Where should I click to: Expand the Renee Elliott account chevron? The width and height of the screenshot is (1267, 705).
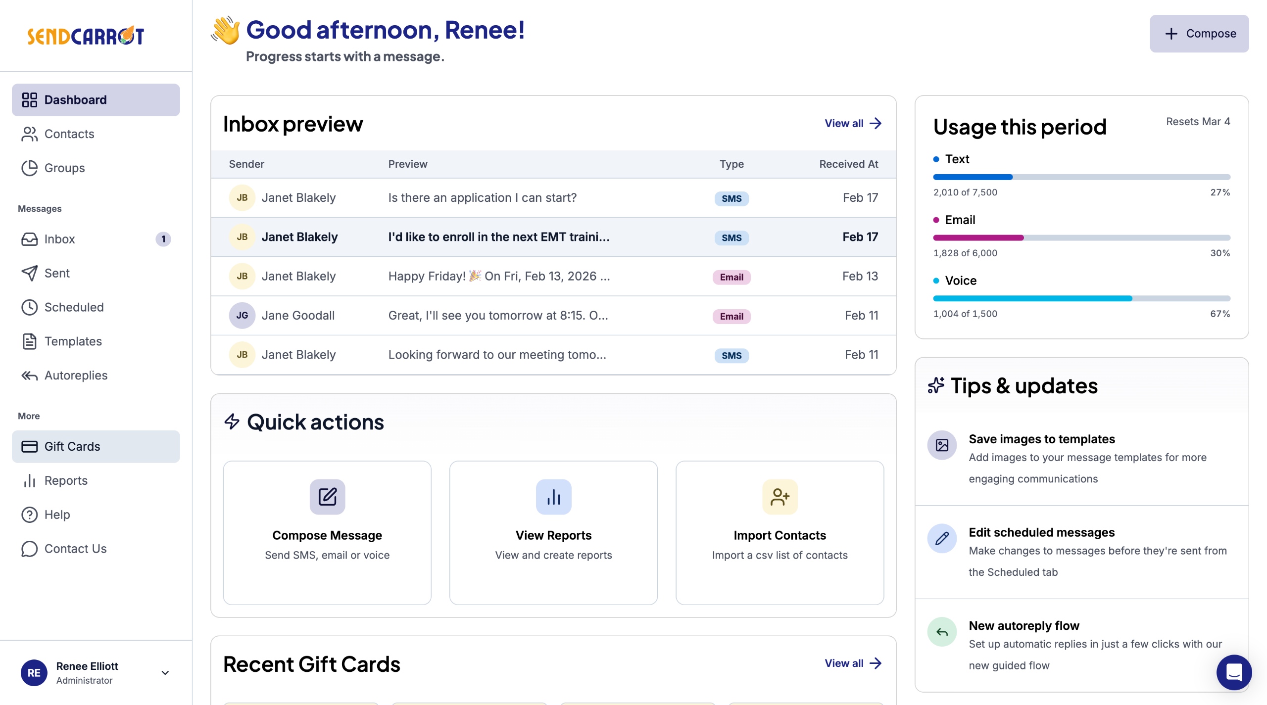[x=165, y=672]
